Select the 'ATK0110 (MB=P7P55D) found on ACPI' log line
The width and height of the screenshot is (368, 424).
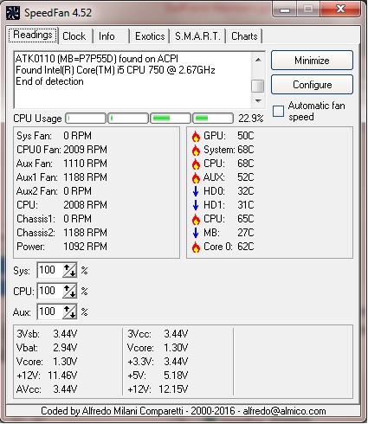pos(97,59)
